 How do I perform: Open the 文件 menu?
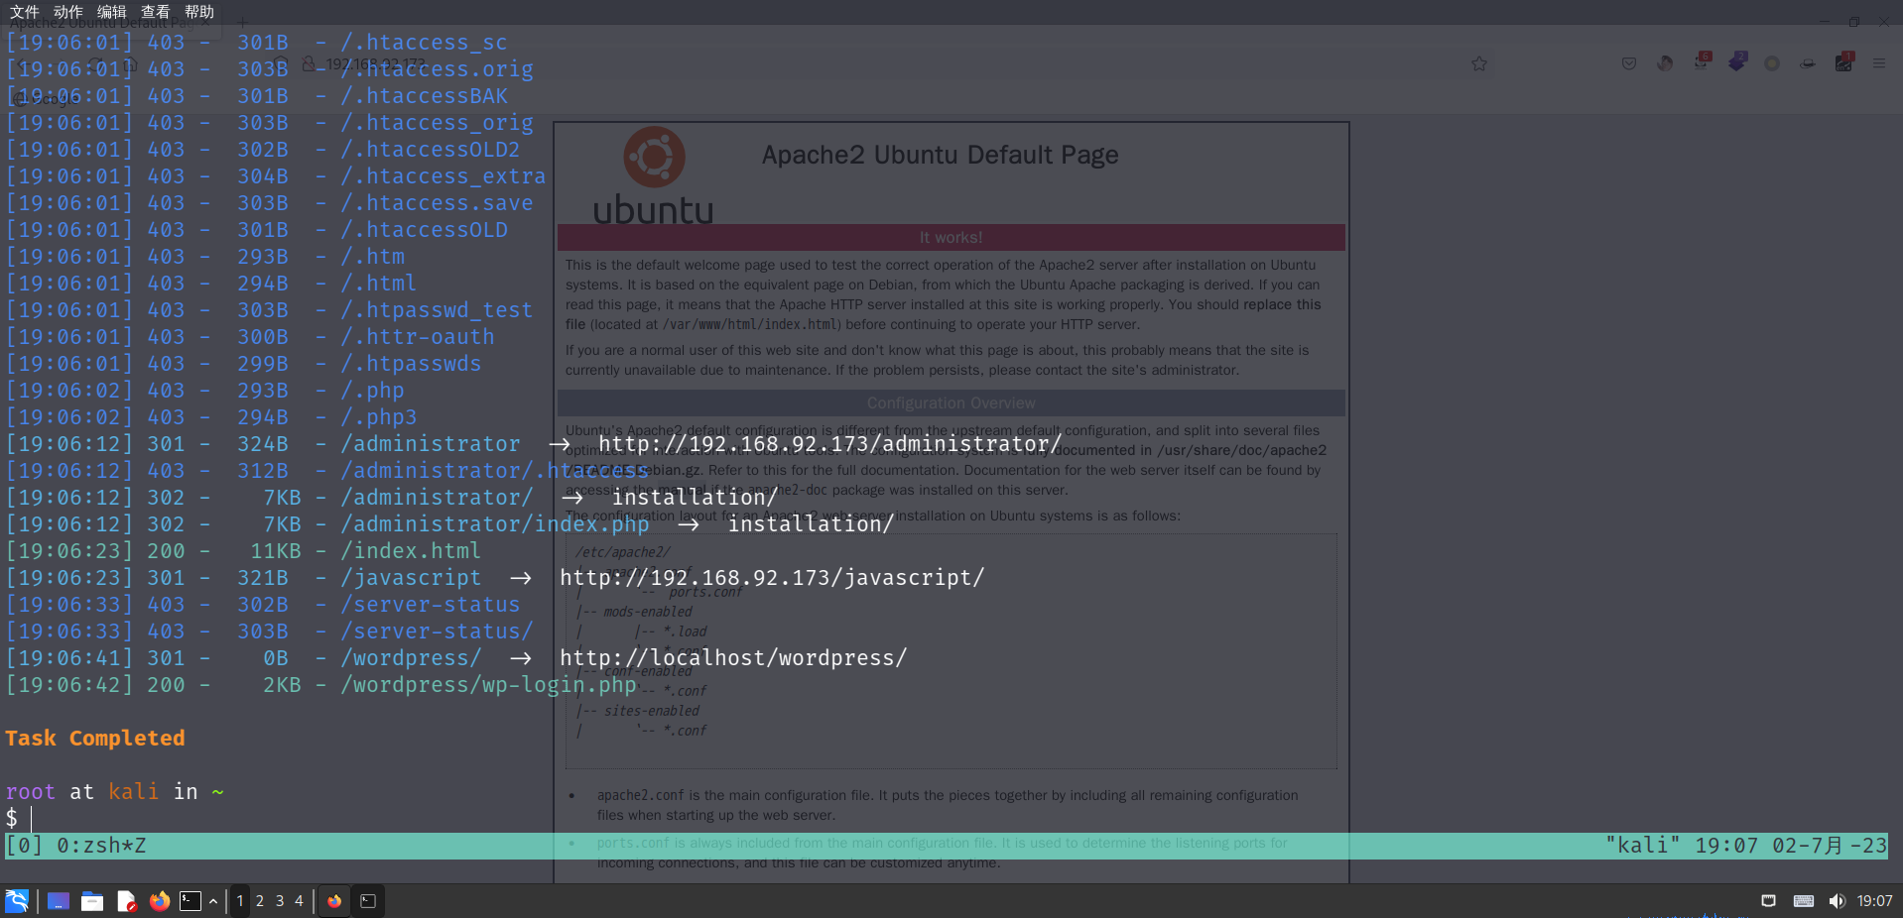coord(25,12)
